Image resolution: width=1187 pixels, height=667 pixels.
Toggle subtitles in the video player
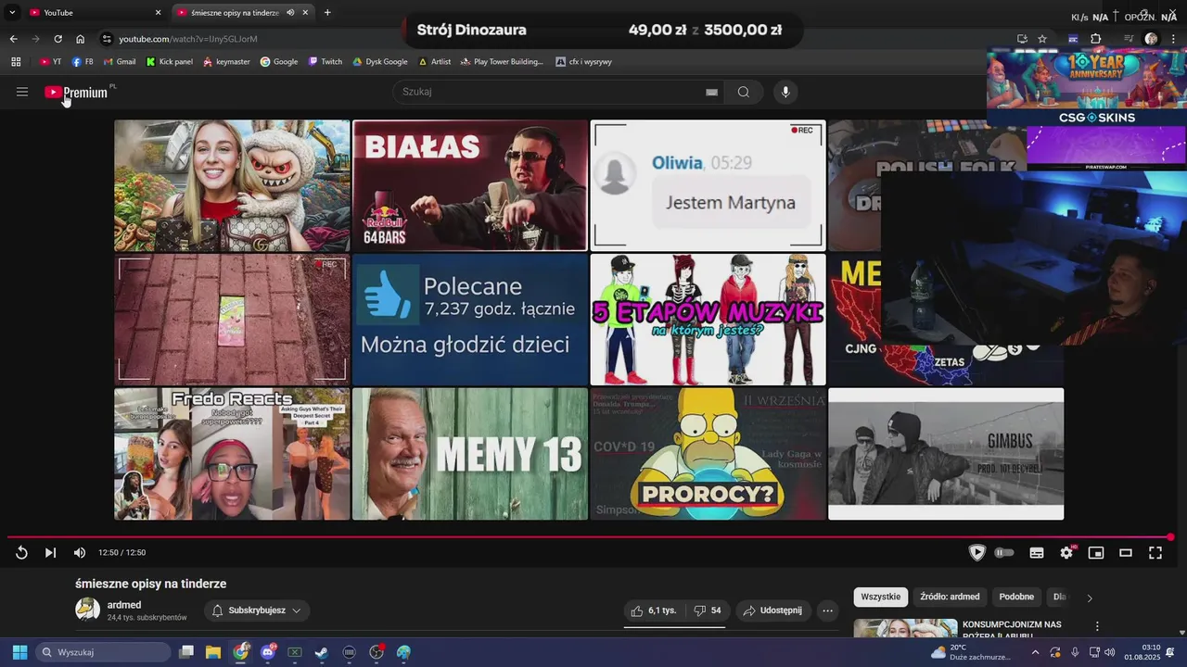click(1037, 553)
